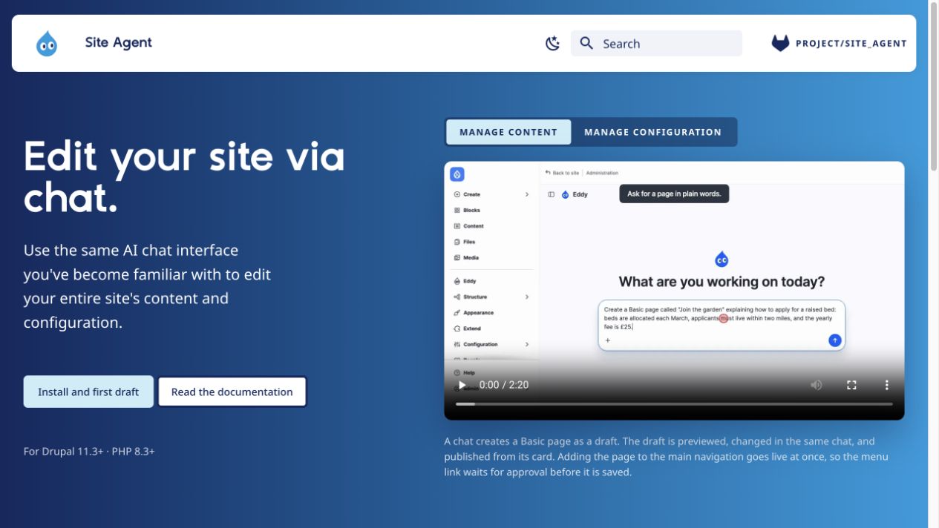The image size is (939, 528).
Task: Click the chat prompt text area in the video
Action: pos(722,318)
